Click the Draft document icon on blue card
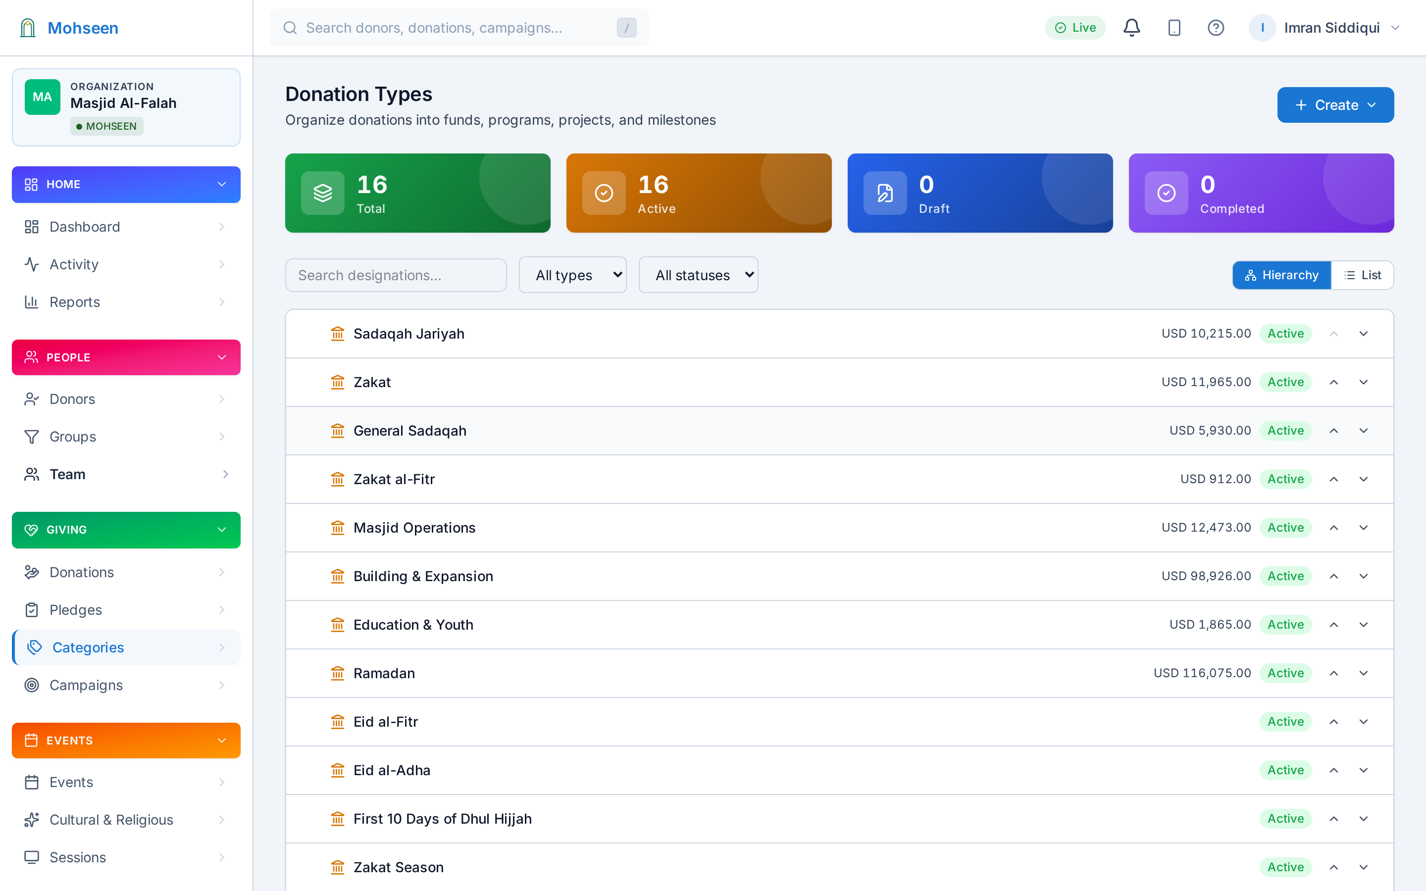The image size is (1426, 891). click(884, 193)
